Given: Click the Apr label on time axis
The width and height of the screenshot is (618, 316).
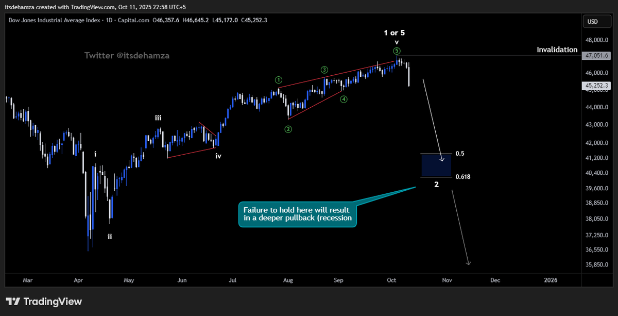Looking at the screenshot, I should click(78, 280).
